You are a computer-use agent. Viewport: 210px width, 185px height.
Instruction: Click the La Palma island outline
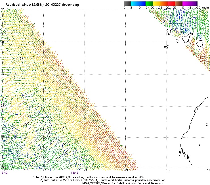click(169, 32)
